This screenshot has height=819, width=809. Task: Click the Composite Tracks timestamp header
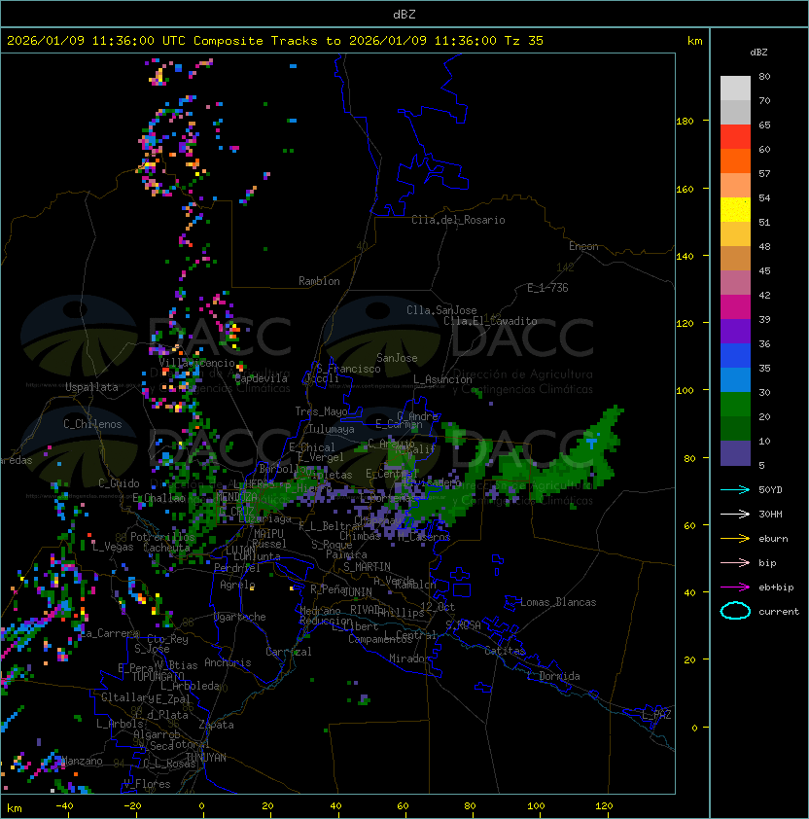point(275,41)
